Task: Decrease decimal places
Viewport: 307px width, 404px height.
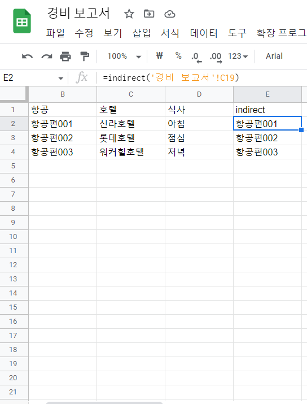Action: click(196, 57)
